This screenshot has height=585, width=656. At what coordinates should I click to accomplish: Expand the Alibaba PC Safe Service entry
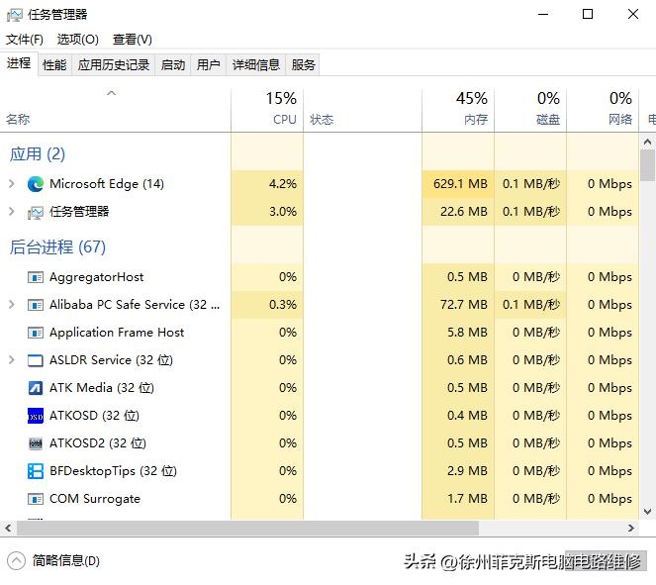click(12, 305)
